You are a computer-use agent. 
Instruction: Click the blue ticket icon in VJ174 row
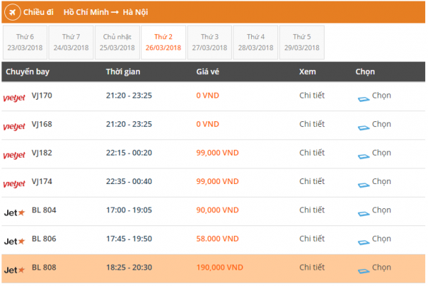tap(364, 185)
